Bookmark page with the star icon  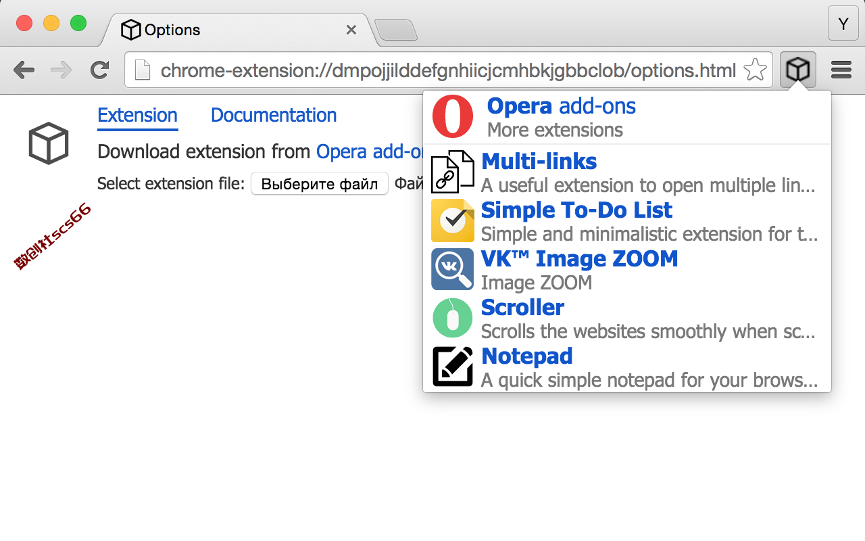click(755, 70)
